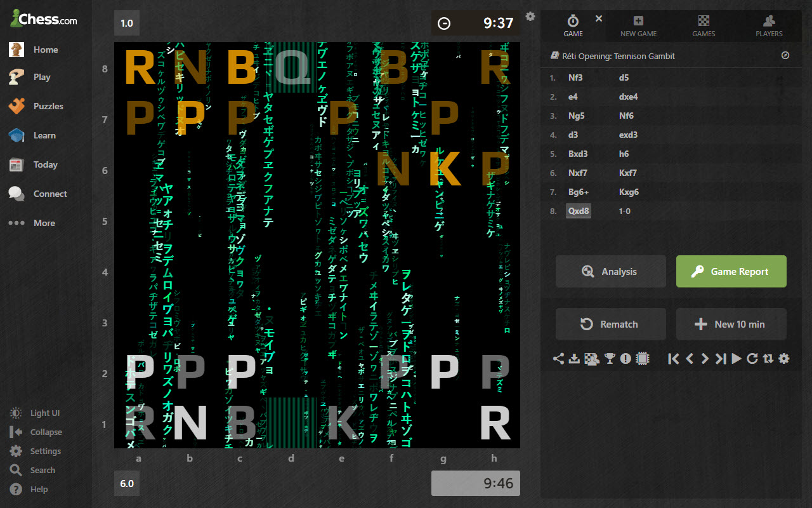Flip the board with the swap arrows icon

(x=768, y=359)
